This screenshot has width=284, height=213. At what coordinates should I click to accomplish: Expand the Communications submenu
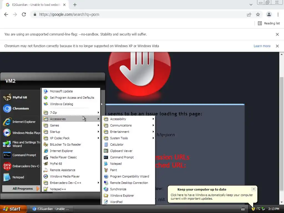tap(129, 125)
